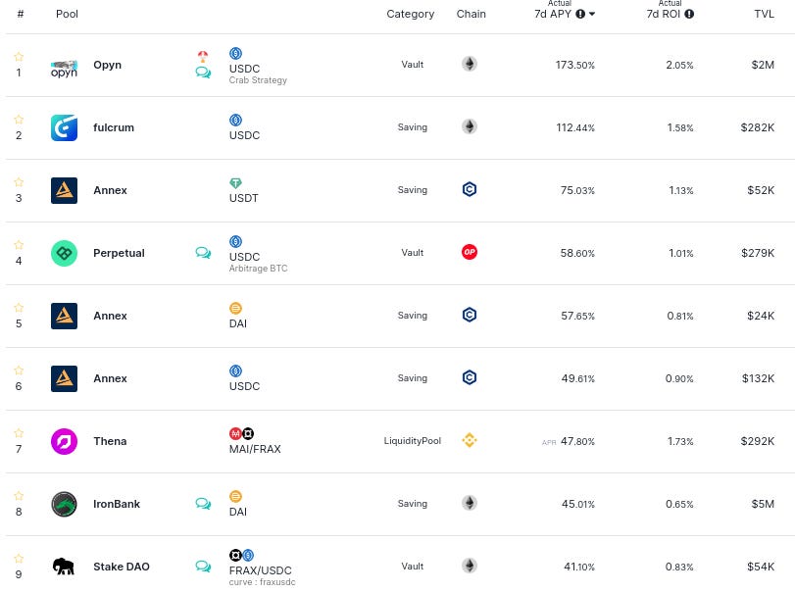The image size is (795, 593).
Task: Click Annex logo in row 6
Action: (x=64, y=378)
